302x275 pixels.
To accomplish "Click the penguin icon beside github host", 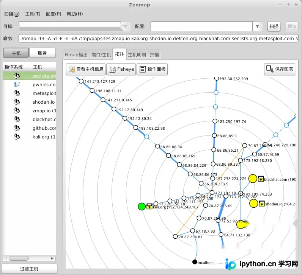I will tap(17, 128).
